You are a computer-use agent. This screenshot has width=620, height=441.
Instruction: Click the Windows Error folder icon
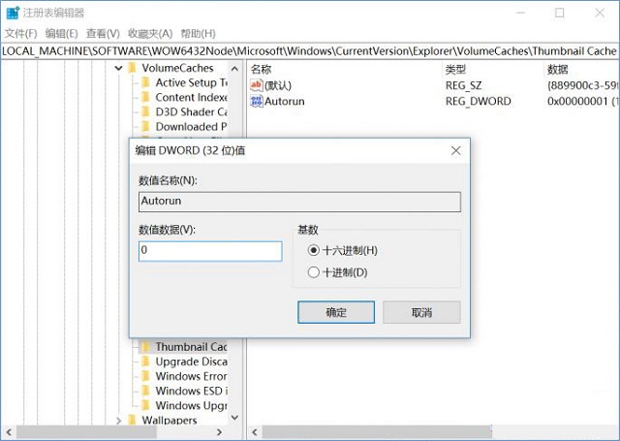[x=146, y=376]
